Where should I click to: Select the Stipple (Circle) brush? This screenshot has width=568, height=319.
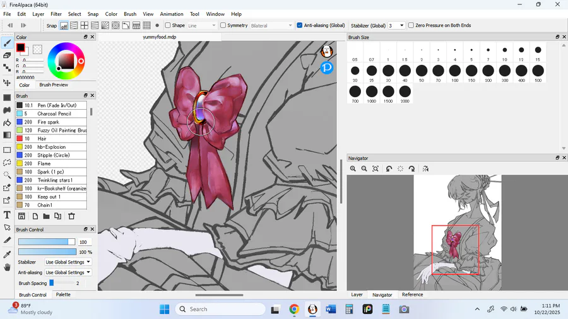click(x=51, y=155)
